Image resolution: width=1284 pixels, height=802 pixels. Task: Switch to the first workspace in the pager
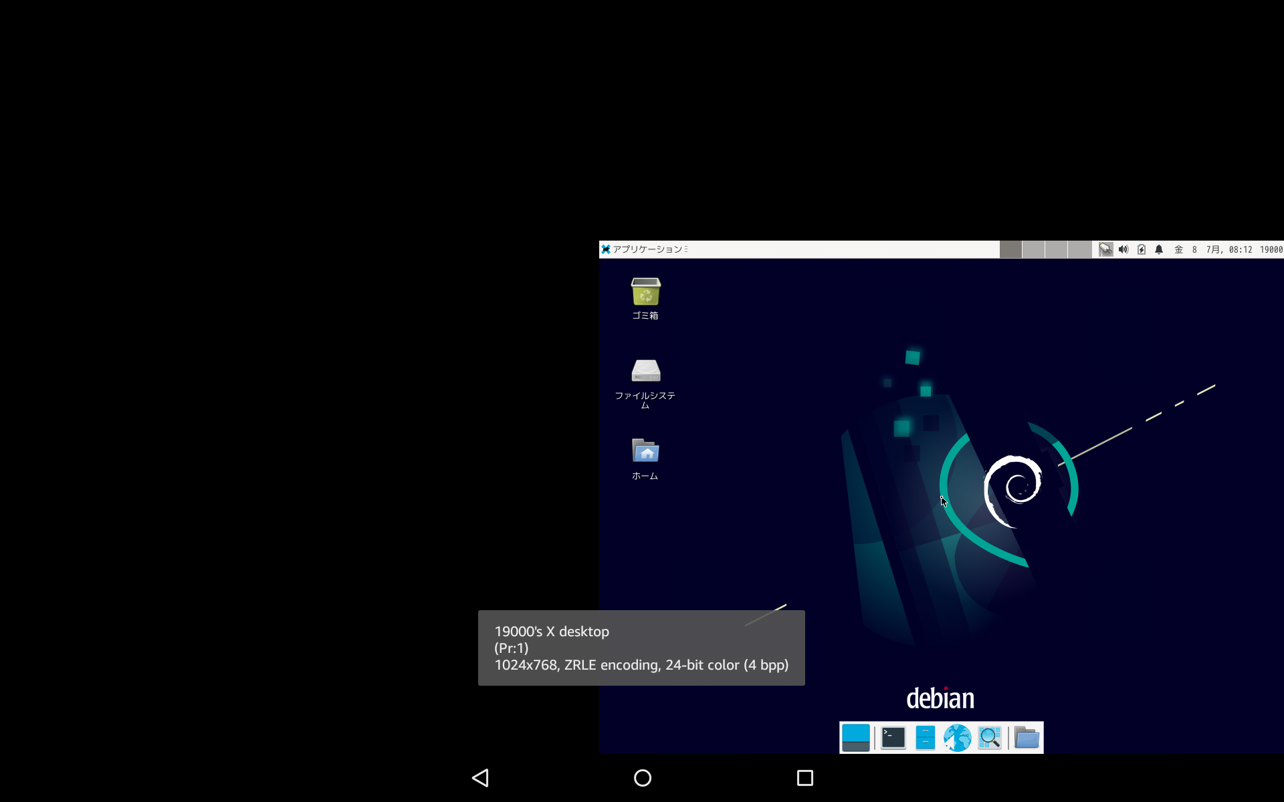coord(1010,249)
